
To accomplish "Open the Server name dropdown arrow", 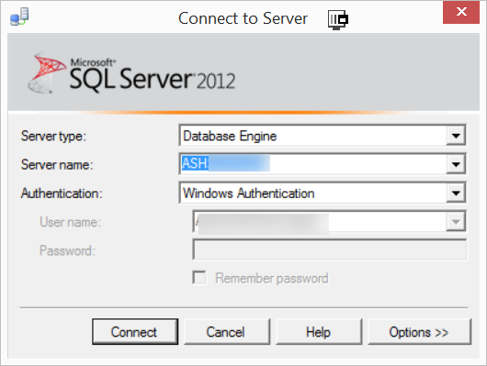I will 456,164.
